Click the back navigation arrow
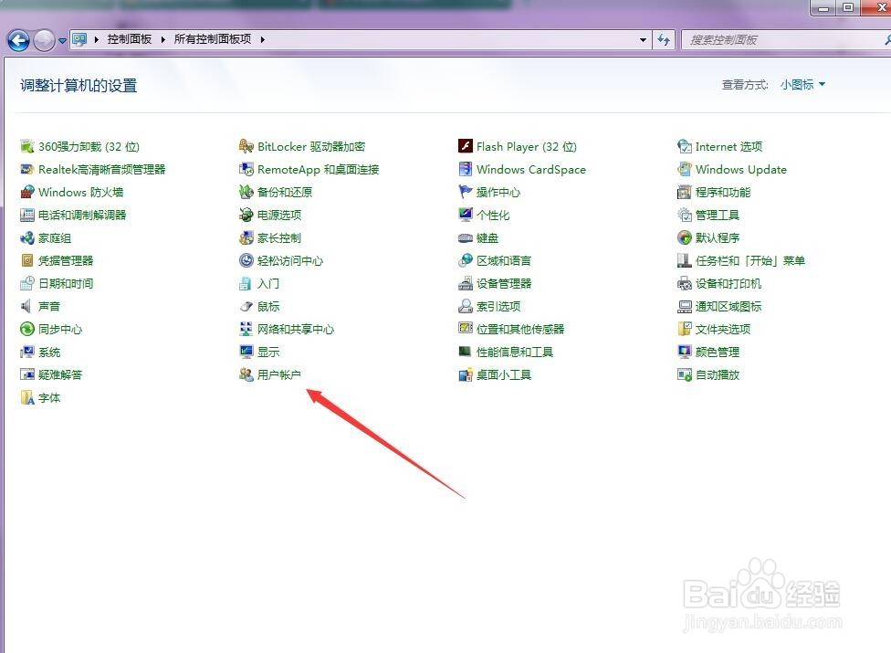The height and width of the screenshot is (653, 891). coord(18,39)
